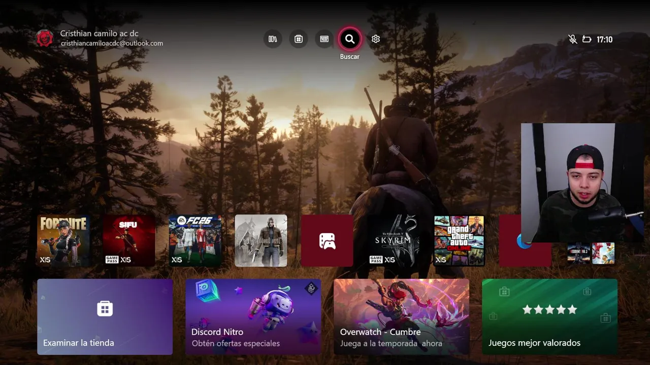
Task: Open the dark red games controller tile
Action: [327, 241]
